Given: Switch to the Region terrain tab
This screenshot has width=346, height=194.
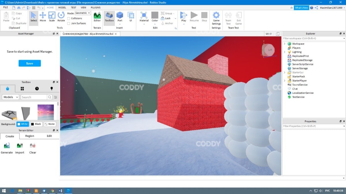Looking at the screenshot, I should 29,136.
